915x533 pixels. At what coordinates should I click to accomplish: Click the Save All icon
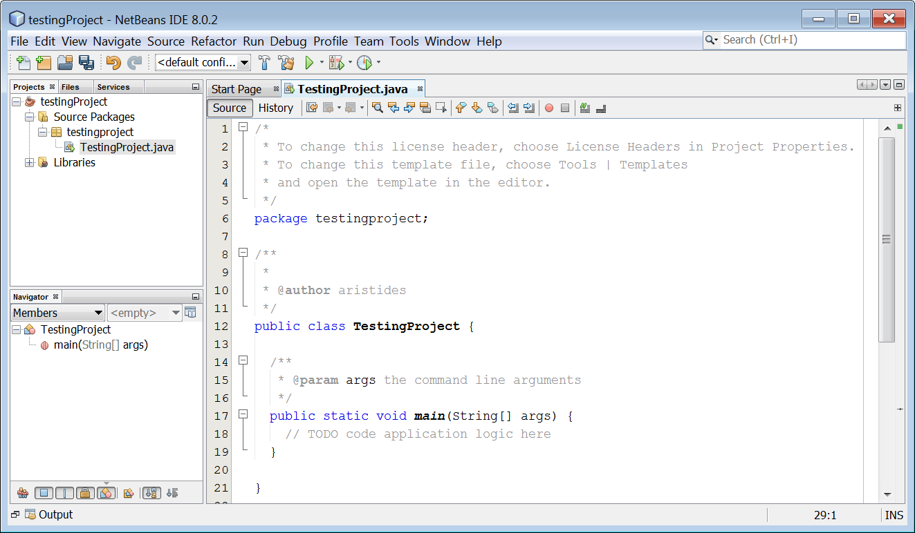(x=86, y=62)
